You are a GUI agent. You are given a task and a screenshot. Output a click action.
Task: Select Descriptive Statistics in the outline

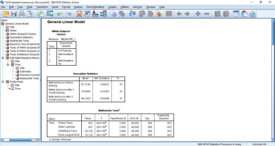[21, 37]
